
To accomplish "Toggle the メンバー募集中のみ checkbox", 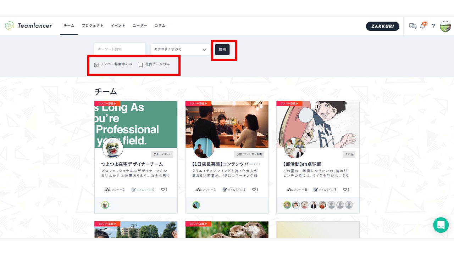I will [x=96, y=65].
